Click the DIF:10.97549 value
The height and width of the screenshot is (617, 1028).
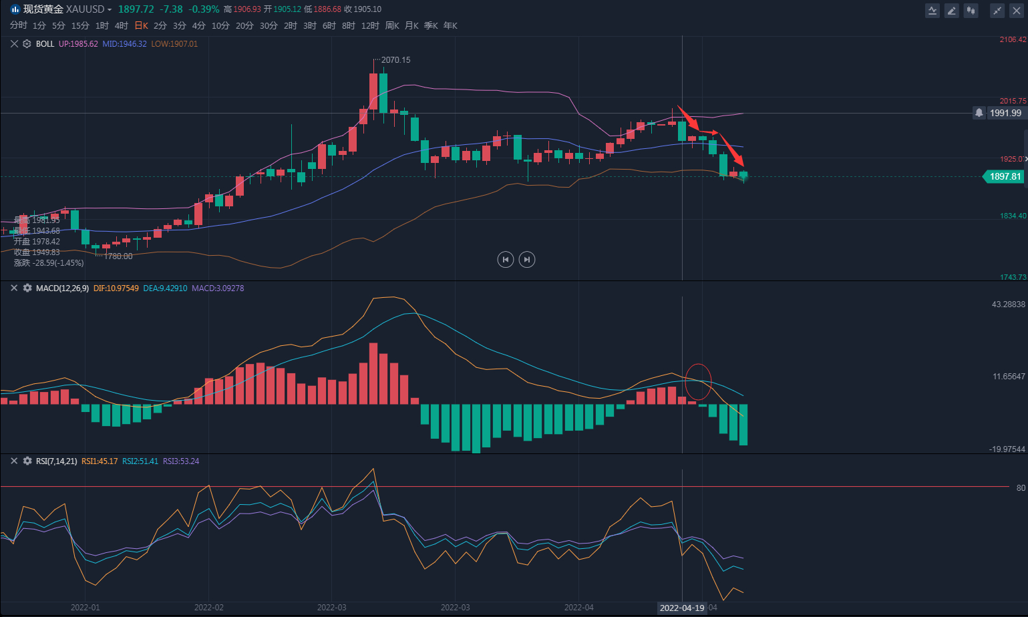coord(116,288)
